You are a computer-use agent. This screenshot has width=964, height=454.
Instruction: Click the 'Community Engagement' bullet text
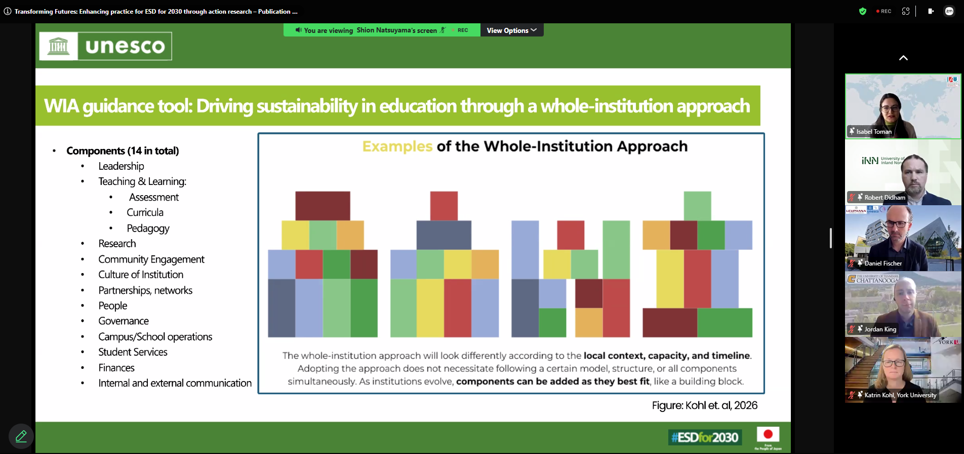(x=151, y=259)
